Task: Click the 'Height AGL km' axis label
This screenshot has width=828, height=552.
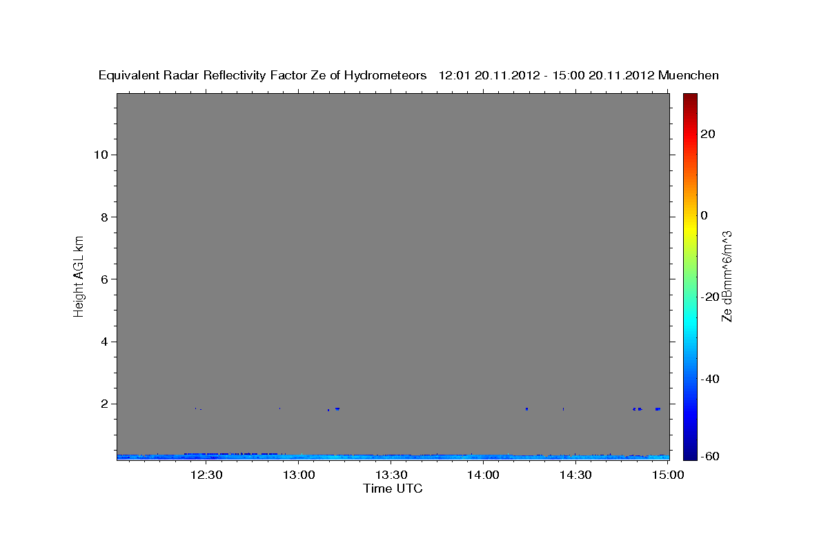Action: (x=79, y=275)
